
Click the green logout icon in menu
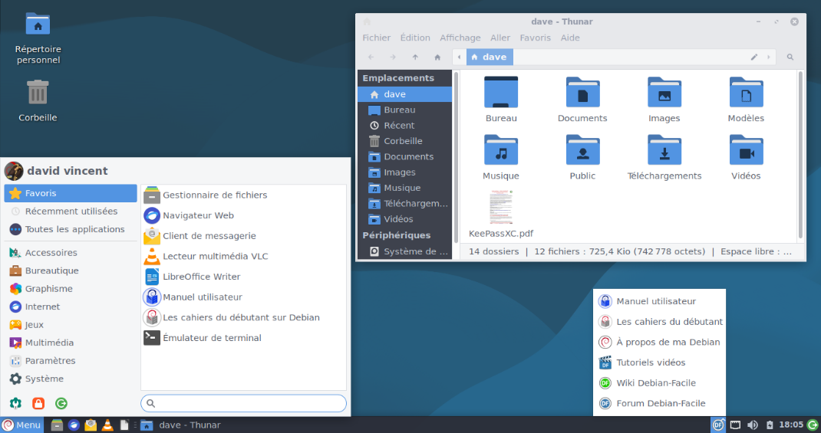61,403
